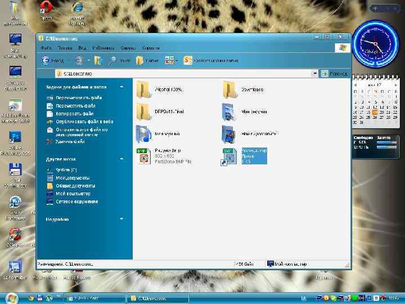
Task: Click the first drive usage bar
Action: pyautogui.click(x=386, y=142)
